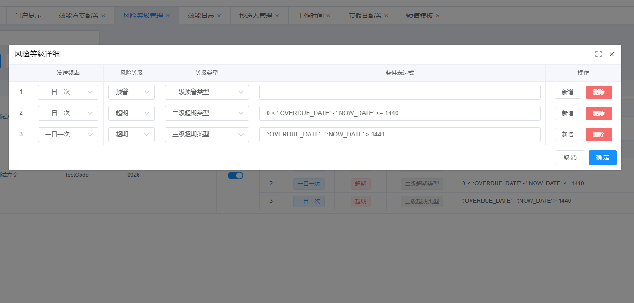Click 新增 in row 1
634x303 pixels.
point(568,92)
